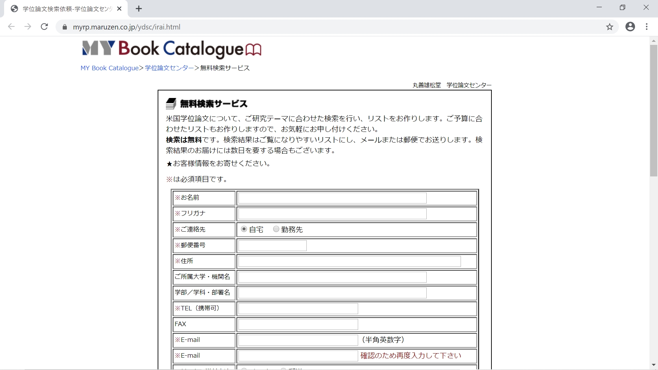The image size is (658, 370).
Task: Click the ご所属大学・機関名 input field
Action: point(332,277)
